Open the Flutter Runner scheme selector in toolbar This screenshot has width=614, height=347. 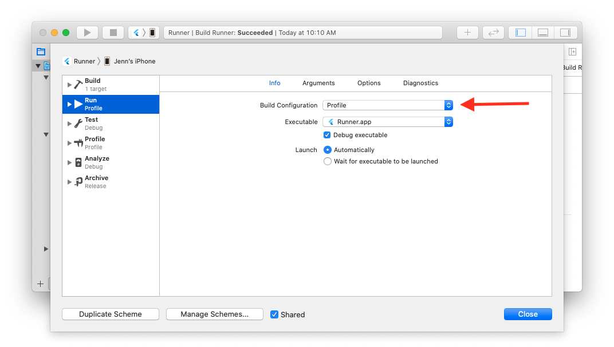point(136,33)
